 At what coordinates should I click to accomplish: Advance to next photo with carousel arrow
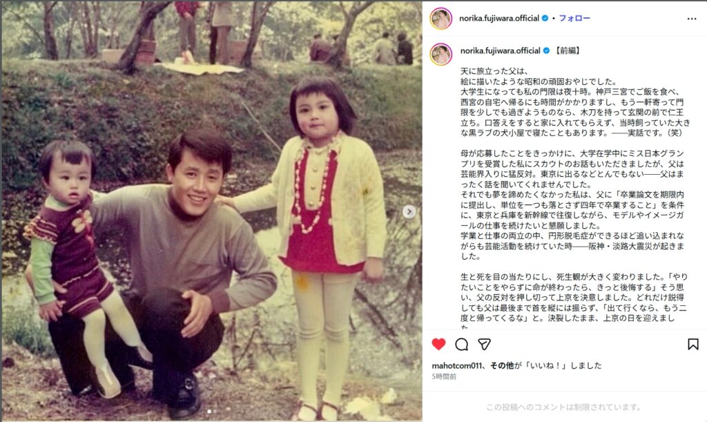click(x=409, y=211)
